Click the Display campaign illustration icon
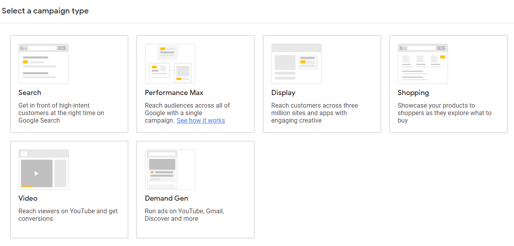Viewport: 514px width, 246px height. coord(296,64)
